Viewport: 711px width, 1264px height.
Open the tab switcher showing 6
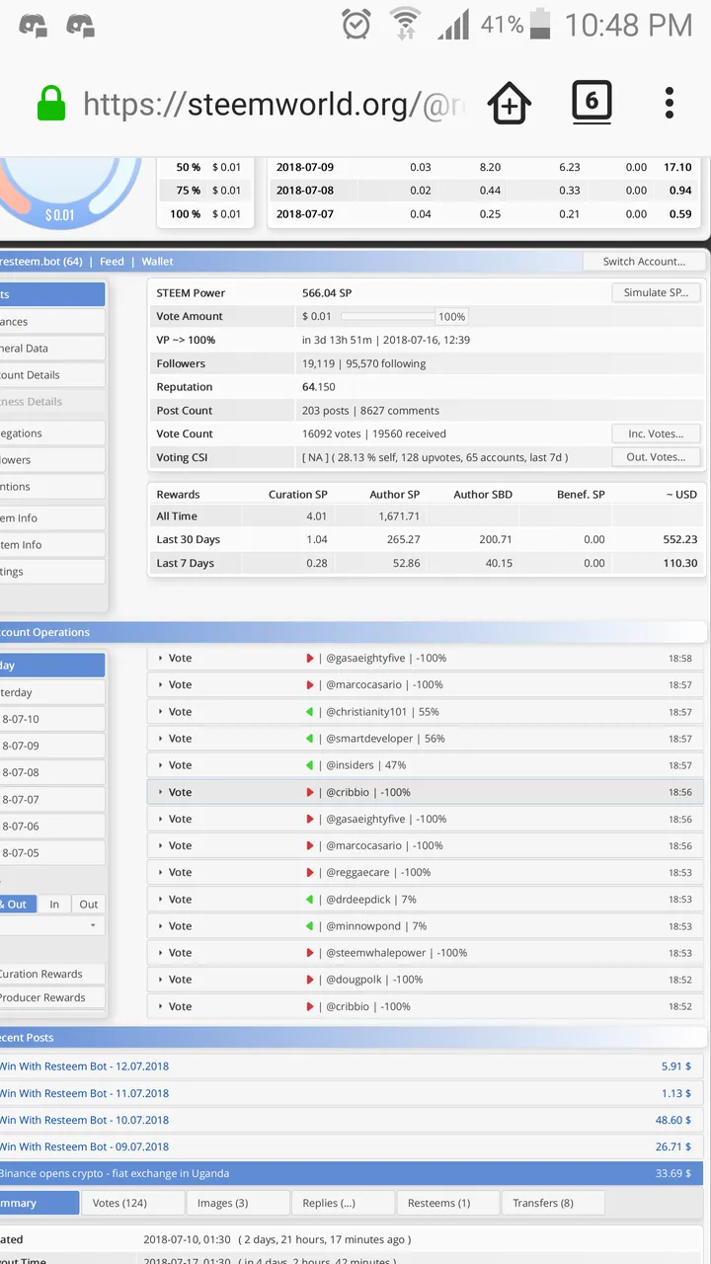coord(592,102)
